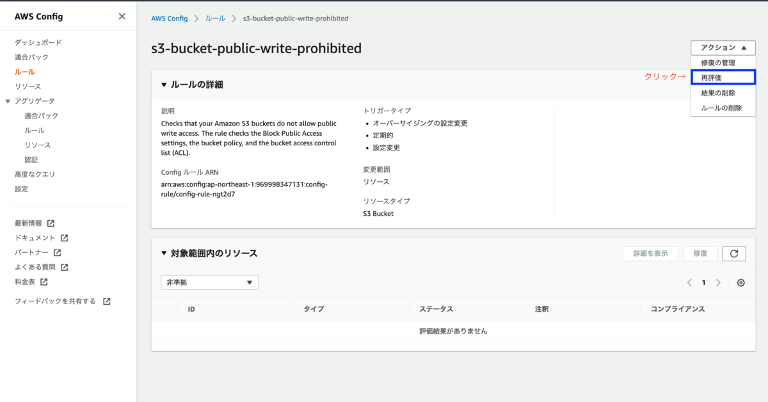Click オーバーサイジングの設定変更 trigger type text

[420, 123]
